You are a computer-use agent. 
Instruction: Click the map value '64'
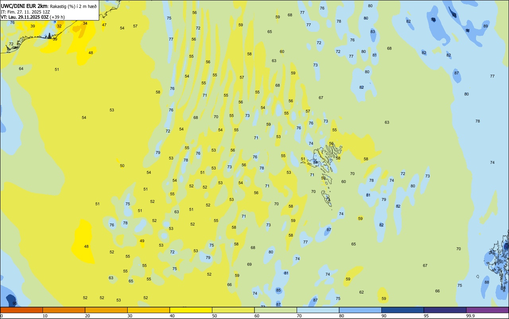[x=21, y=69]
